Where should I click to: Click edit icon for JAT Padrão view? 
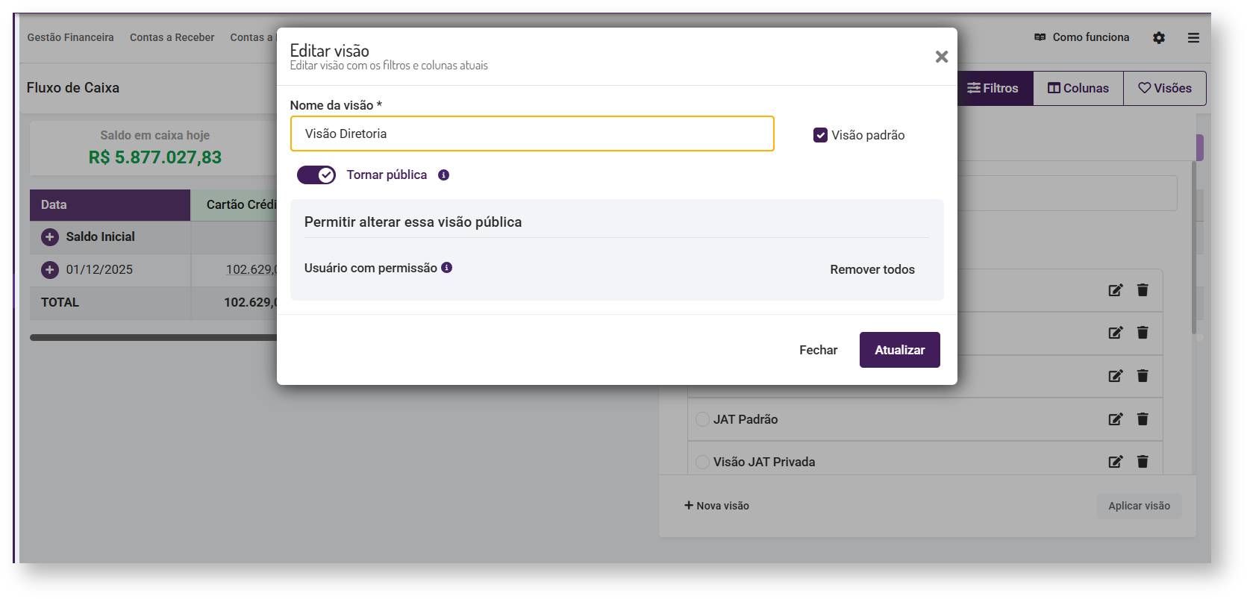1115,419
